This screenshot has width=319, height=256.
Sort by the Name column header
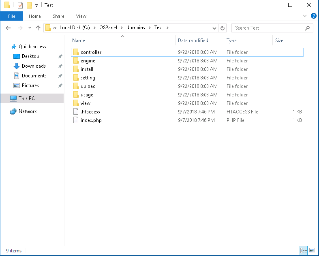pos(79,40)
